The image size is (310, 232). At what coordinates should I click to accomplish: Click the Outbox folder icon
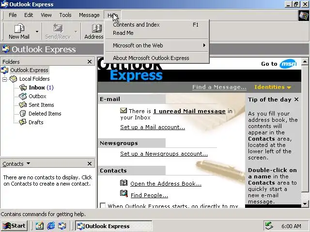pos(23,96)
